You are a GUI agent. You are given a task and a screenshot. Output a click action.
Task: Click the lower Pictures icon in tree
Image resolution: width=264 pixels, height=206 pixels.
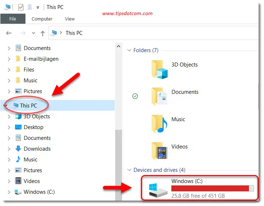coord(18,170)
